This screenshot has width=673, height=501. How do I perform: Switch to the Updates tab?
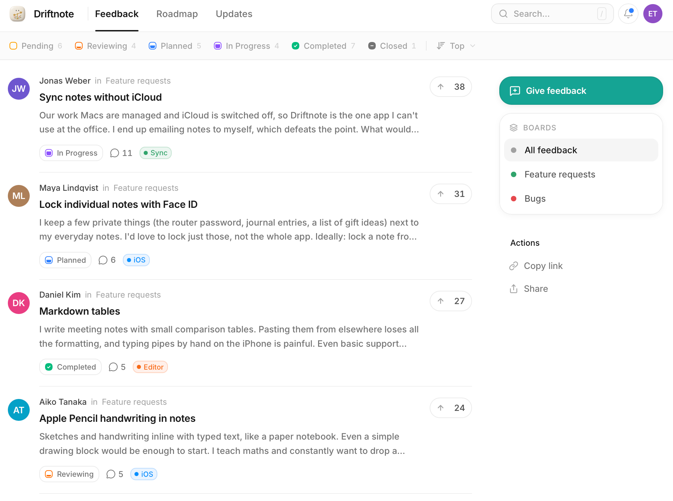click(x=234, y=14)
